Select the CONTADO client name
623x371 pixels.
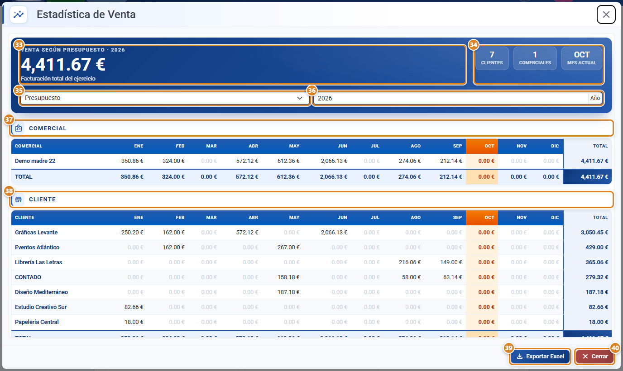28,277
